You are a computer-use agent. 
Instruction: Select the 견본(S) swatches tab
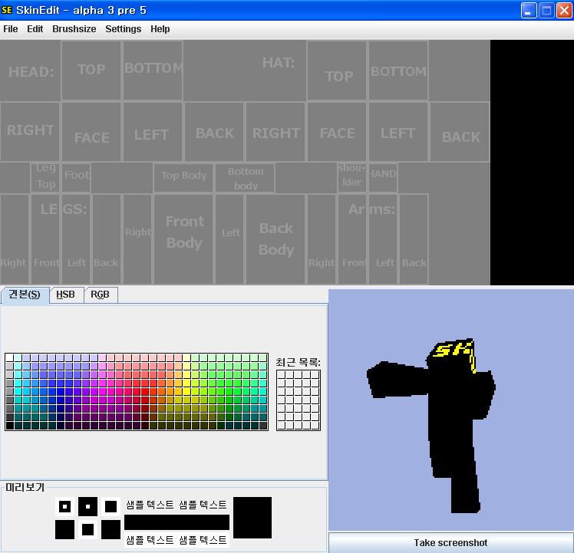(25, 295)
